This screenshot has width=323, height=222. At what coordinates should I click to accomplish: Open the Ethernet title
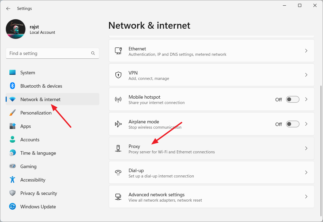137,49
